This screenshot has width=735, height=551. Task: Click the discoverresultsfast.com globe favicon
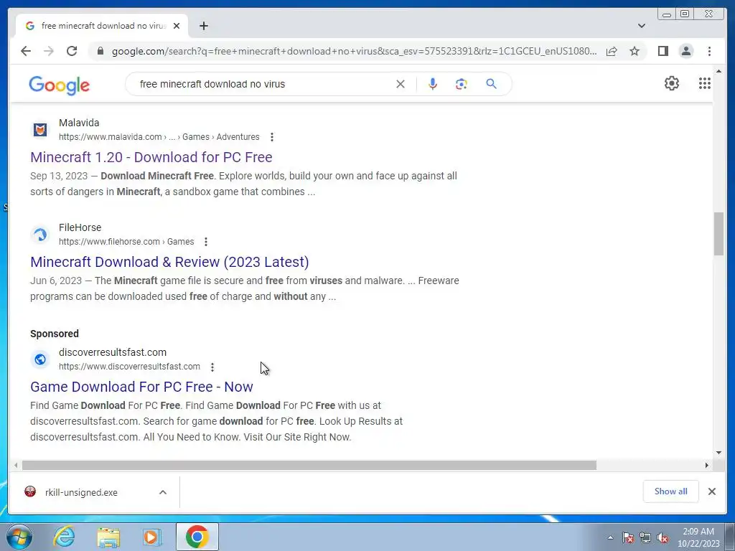click(40, 359)
